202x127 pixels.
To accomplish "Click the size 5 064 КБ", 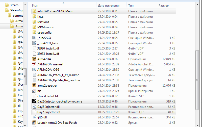I will click(x=169, y=64).
